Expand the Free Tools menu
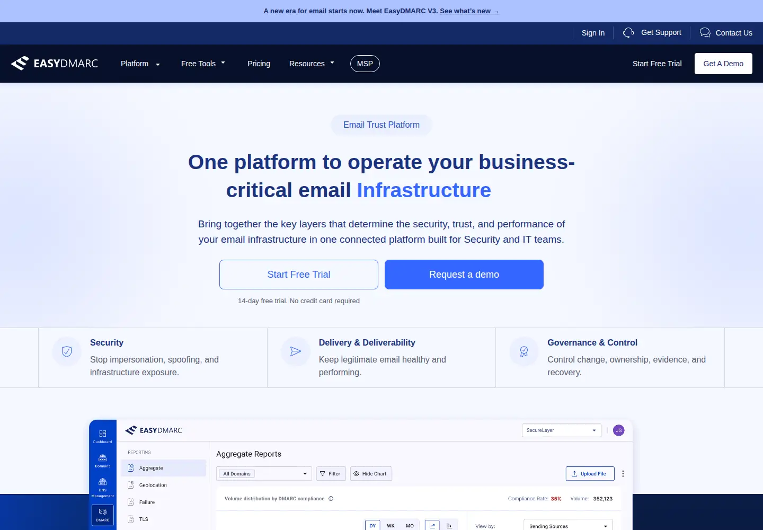This screenshot has width=763, height=530. (x=203, y=64)
